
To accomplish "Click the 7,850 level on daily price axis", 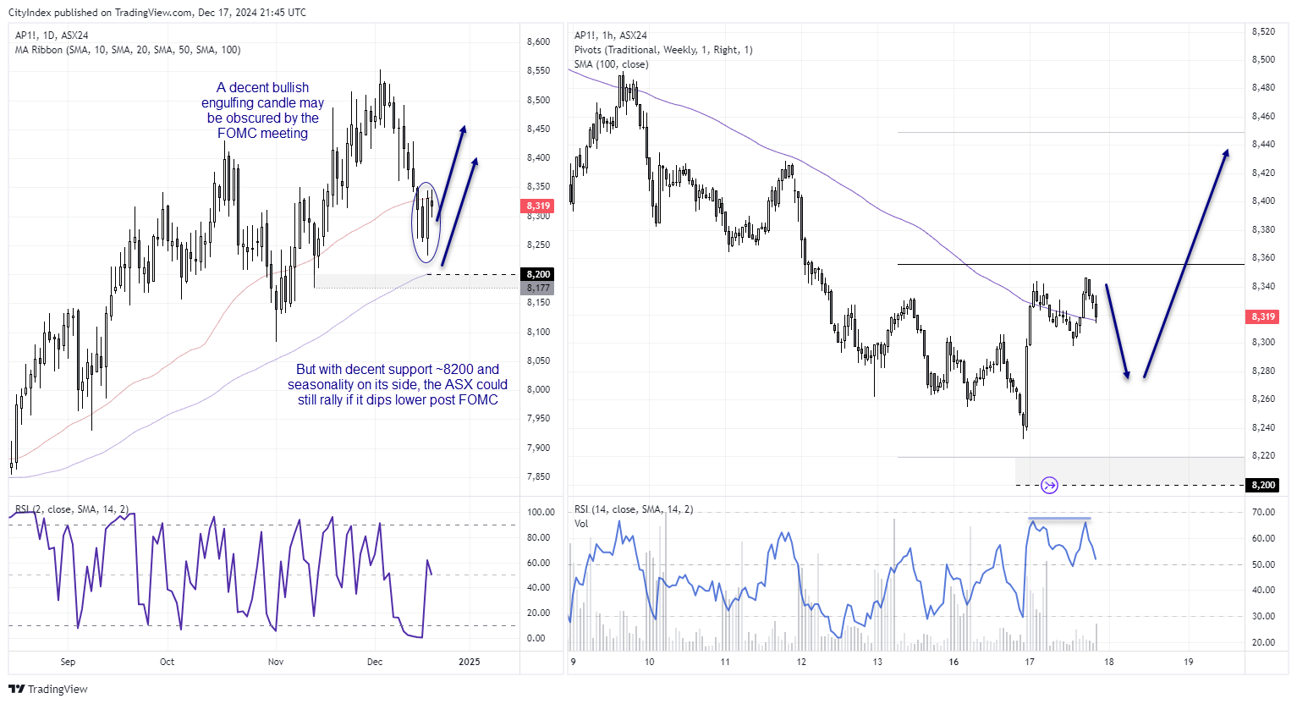I will [x=538, y=476].
